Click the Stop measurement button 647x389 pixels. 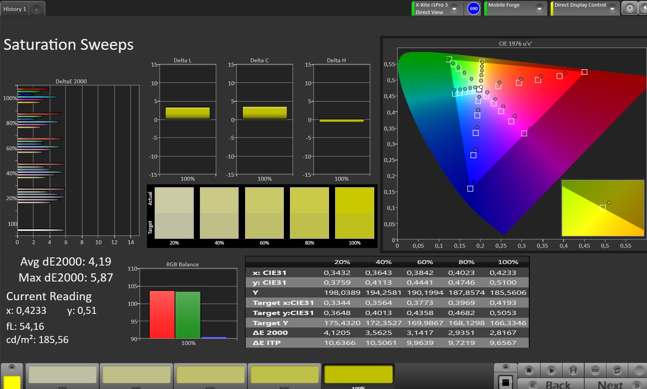pos(529,370)
